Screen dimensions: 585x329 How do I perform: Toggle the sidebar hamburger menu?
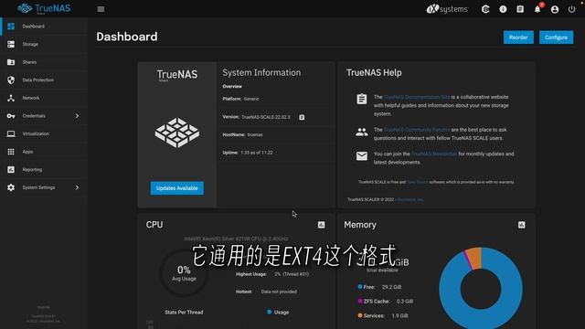tap(101, 9)
